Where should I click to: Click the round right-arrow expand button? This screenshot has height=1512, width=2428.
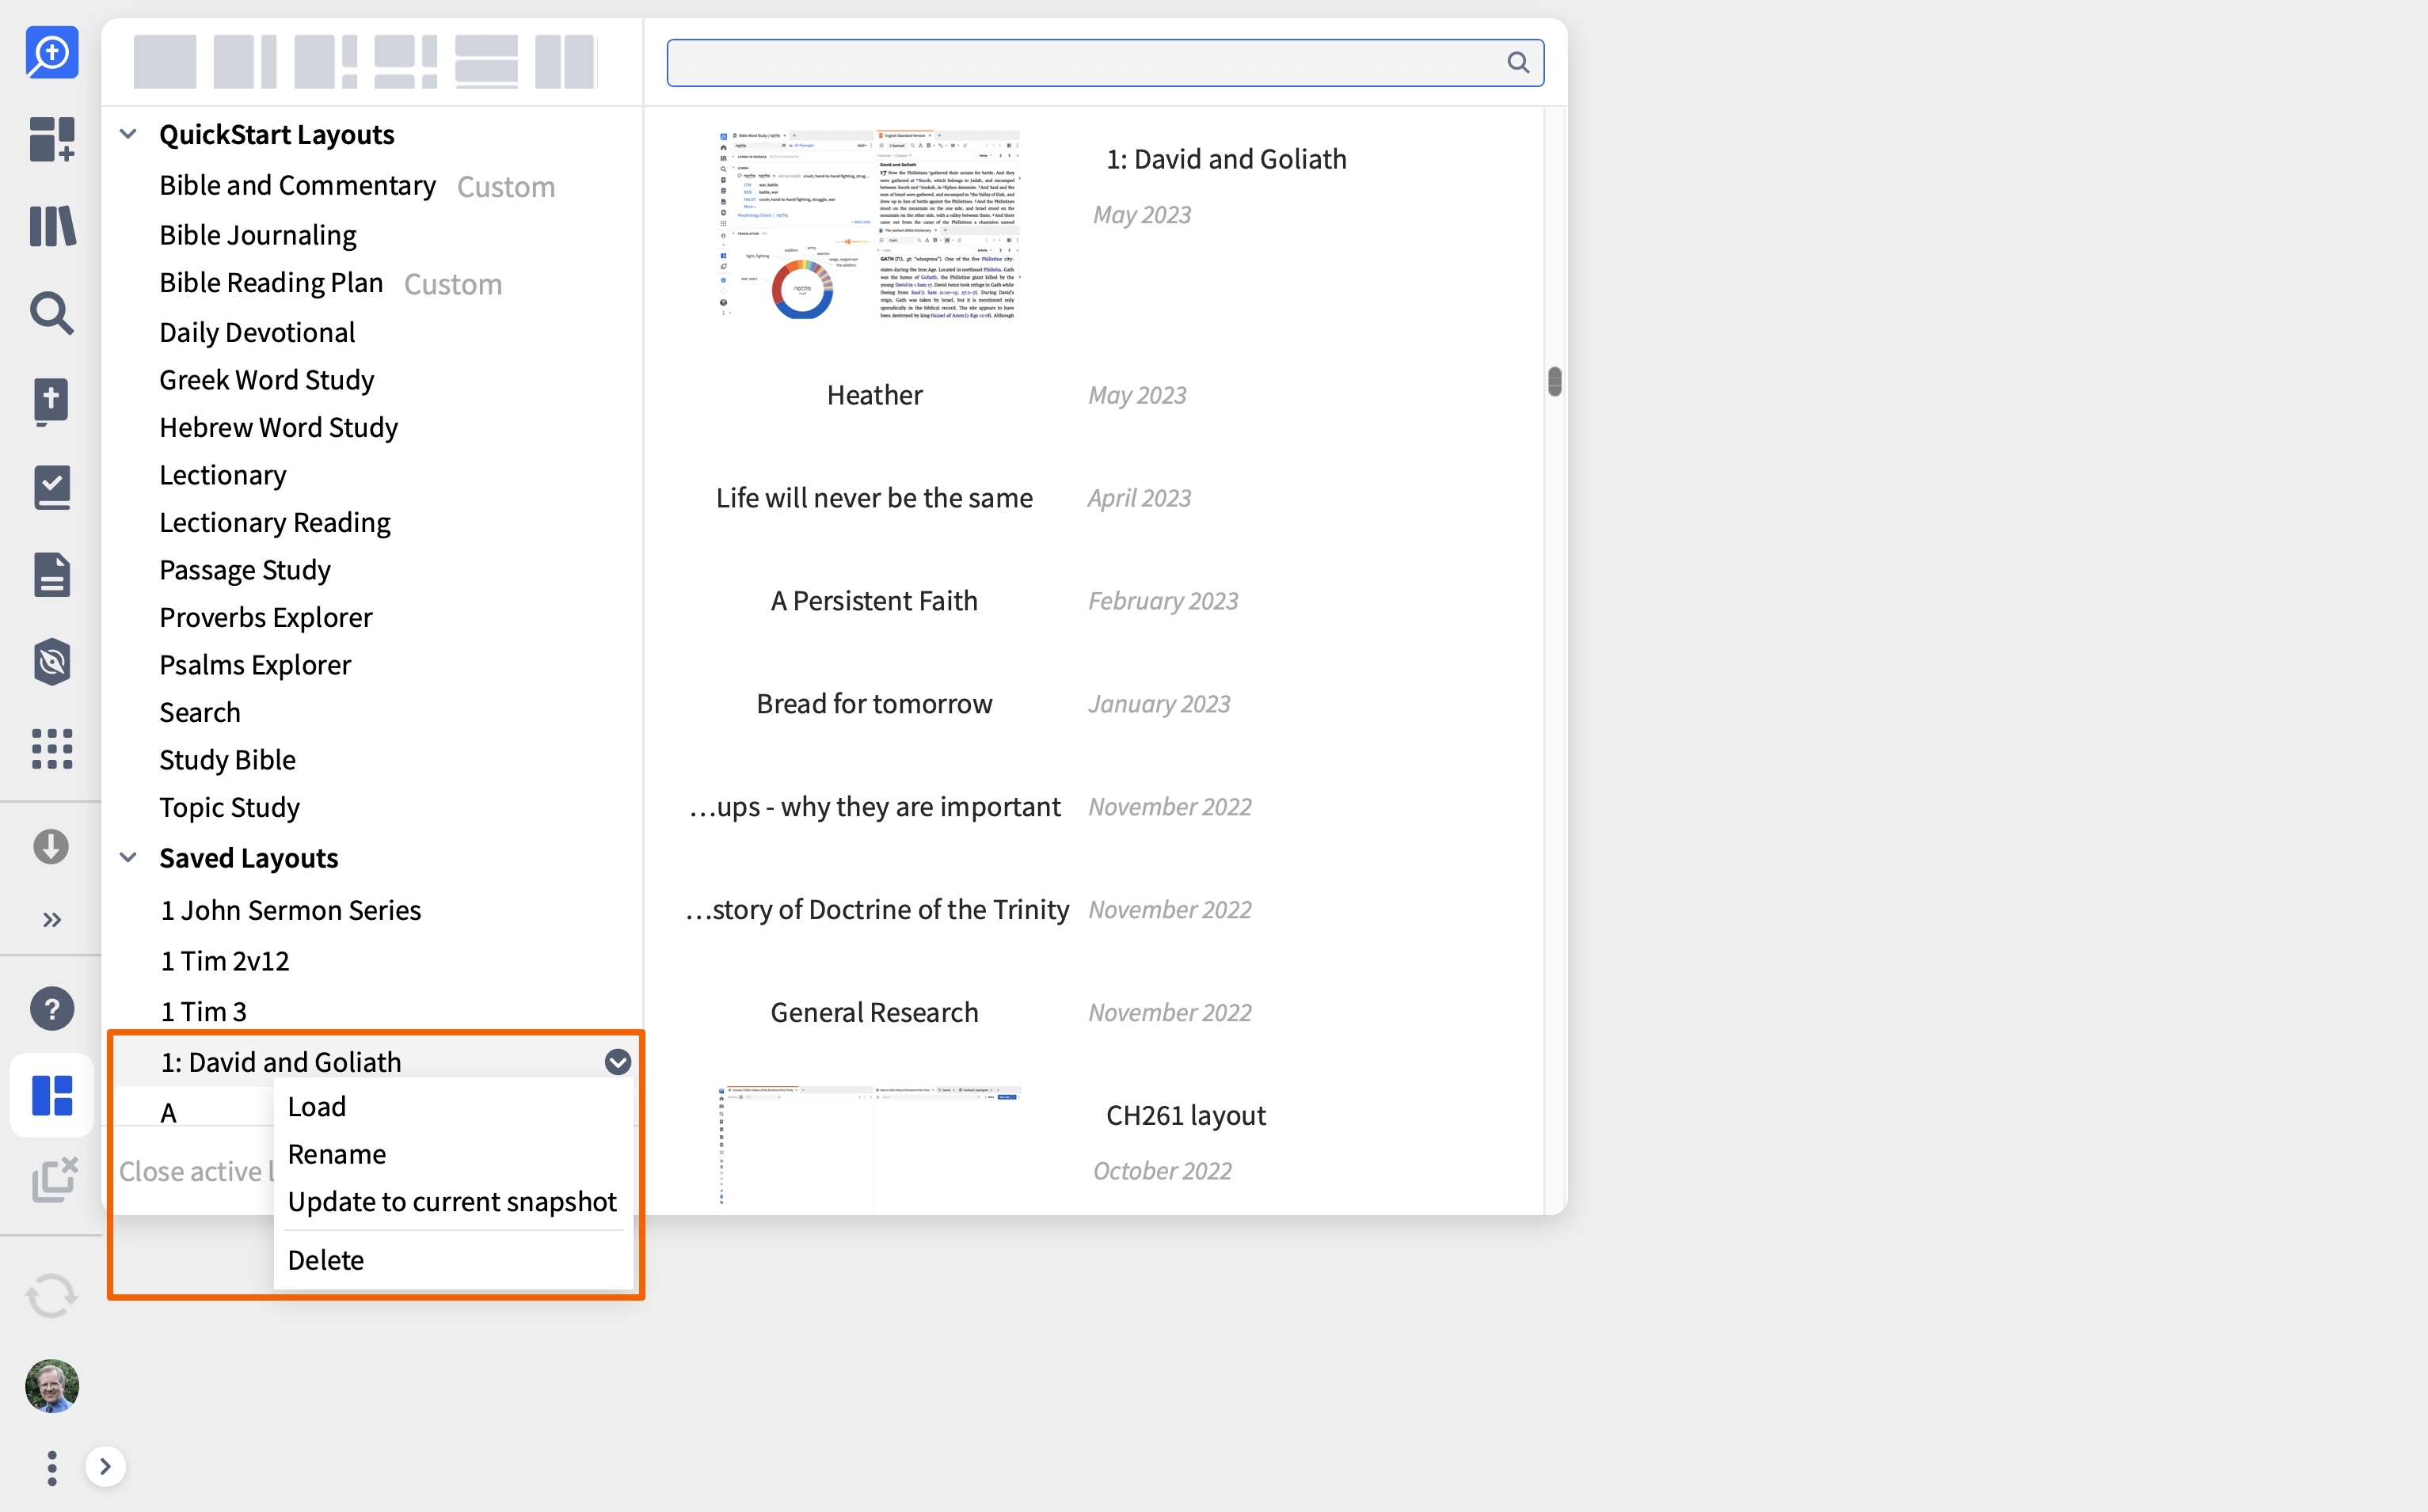tap(105, 1467)
